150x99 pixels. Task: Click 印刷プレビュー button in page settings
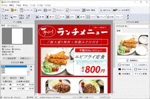click(26, 58)
